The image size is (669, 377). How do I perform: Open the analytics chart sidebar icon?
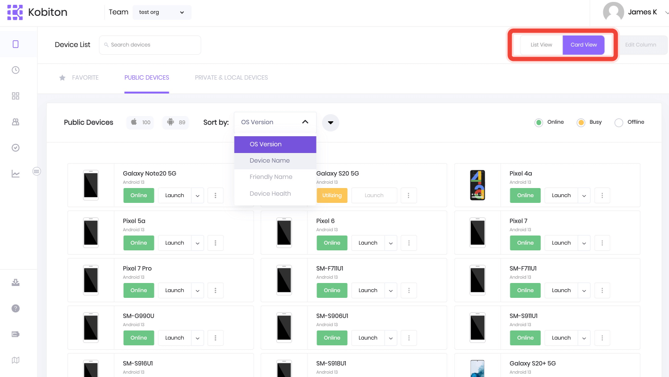pos(15,174)
